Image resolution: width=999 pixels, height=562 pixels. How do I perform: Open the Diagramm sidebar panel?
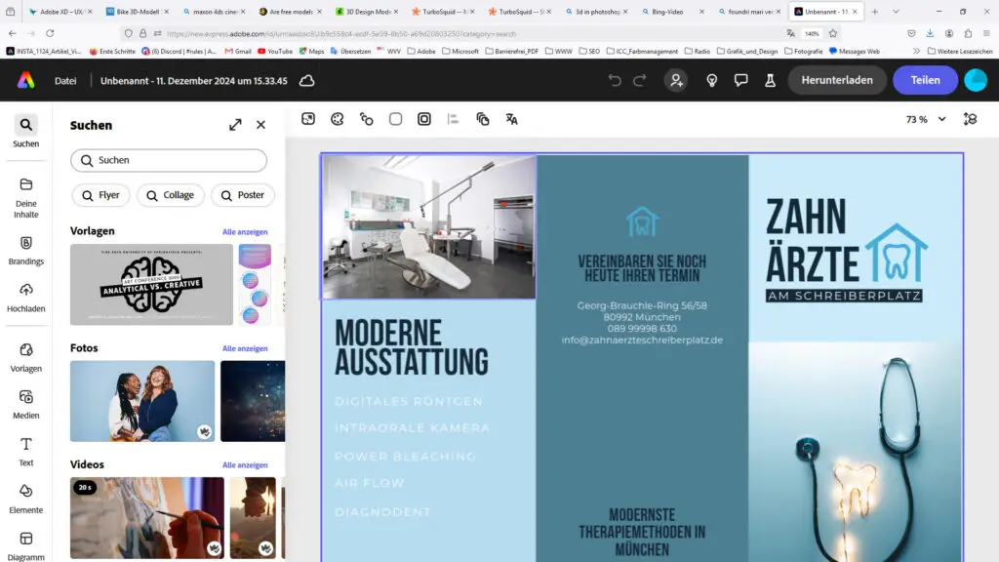(25, 546)
